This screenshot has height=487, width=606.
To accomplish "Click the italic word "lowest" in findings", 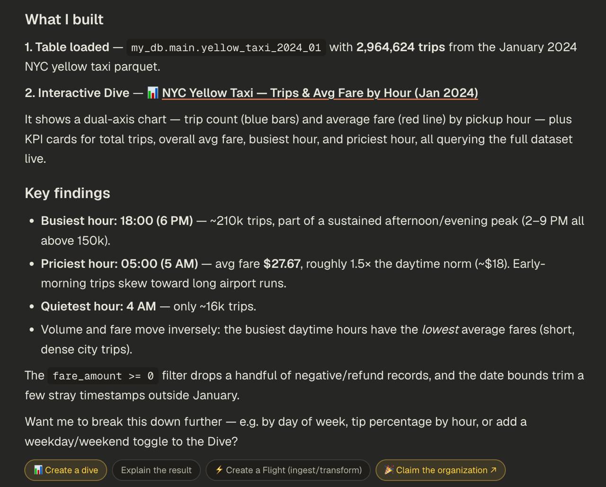I will 440,329.
